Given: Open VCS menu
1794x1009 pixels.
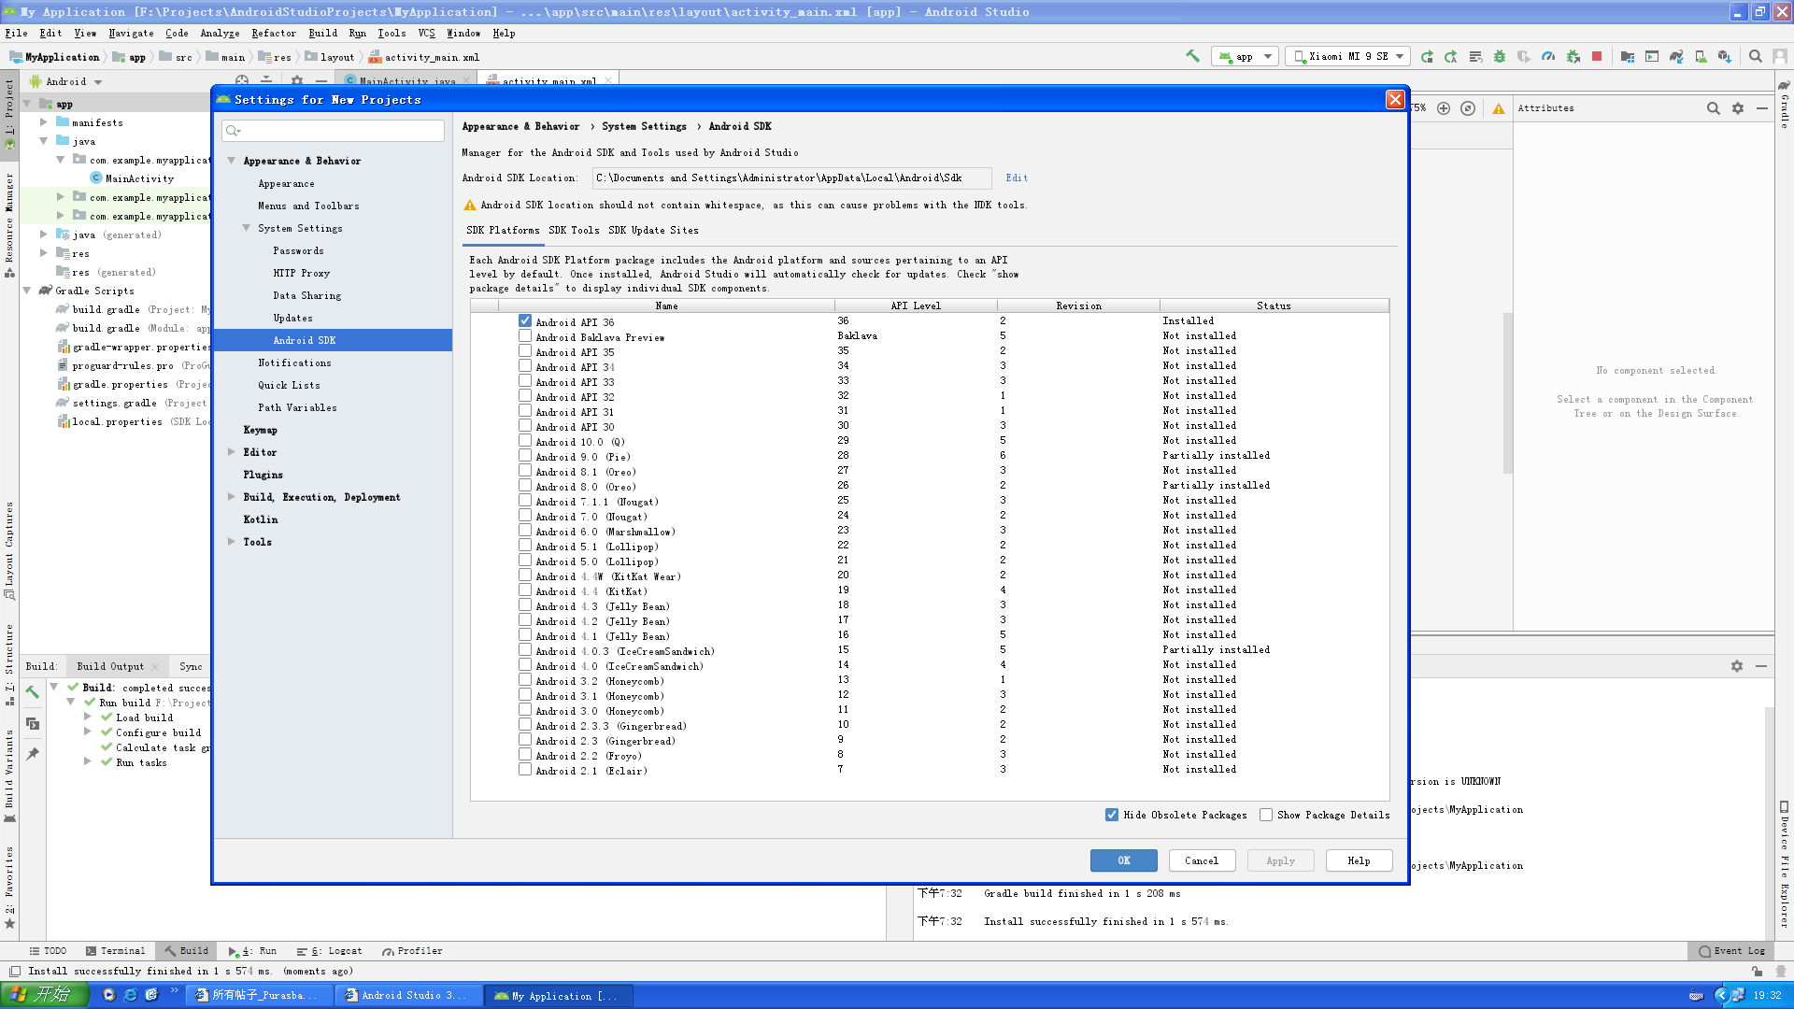Looking at the screenshot, I should click(x=426, y=33).
